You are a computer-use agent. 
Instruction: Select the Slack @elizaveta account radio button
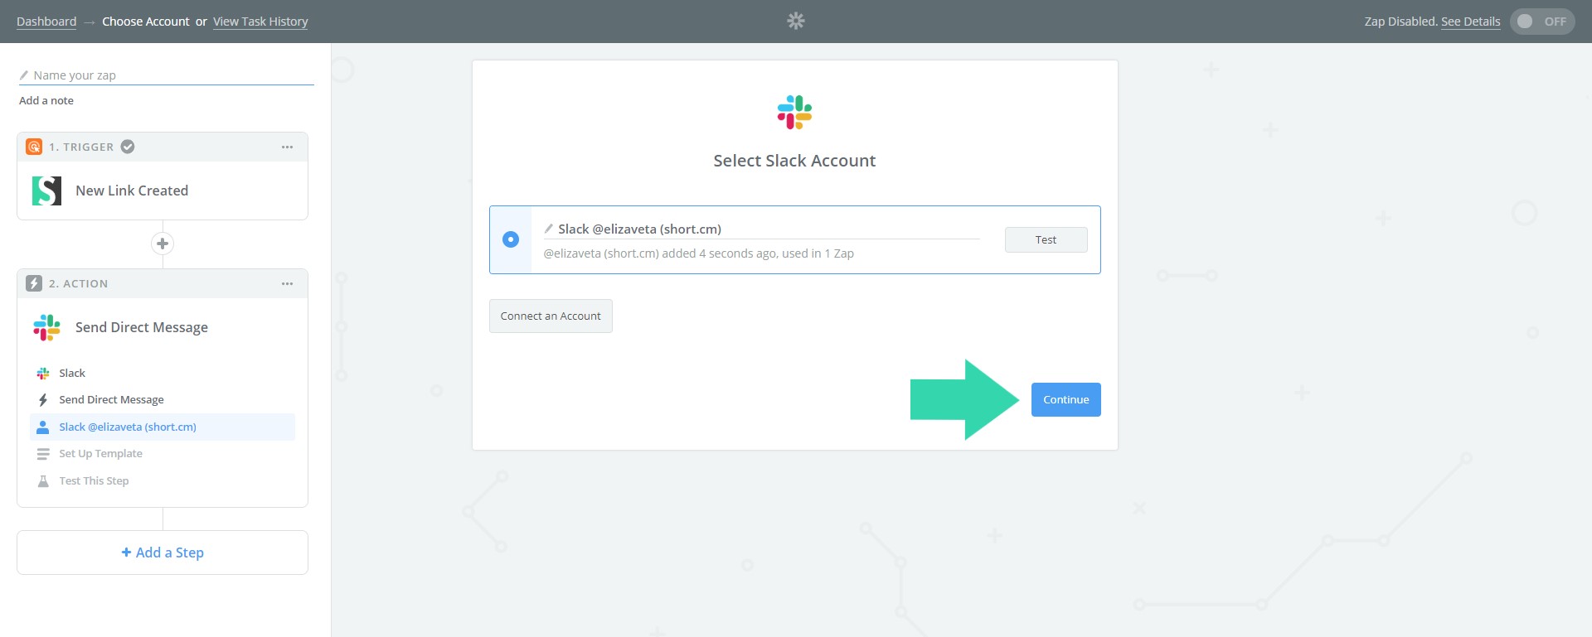511,239
